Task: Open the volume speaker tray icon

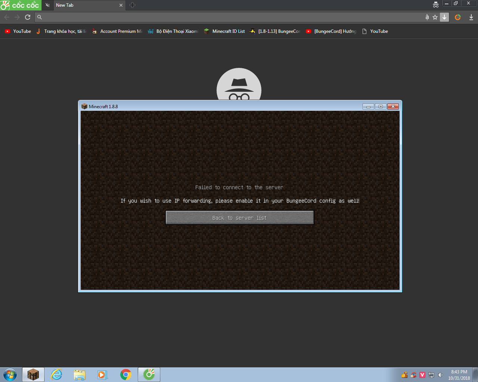Action: pyautogui.click(x=440, y=375)
